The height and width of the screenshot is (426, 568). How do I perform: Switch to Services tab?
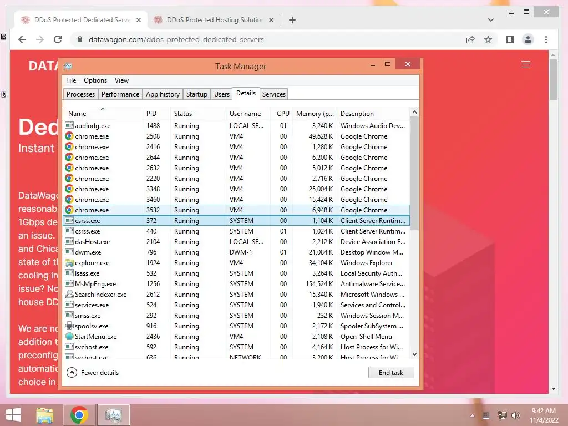click(x=274, y=94)
